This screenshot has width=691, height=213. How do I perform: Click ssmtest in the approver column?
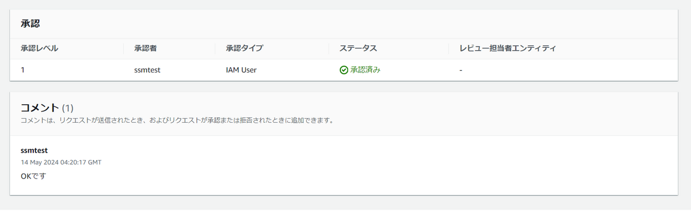click(x=147, y=70)
